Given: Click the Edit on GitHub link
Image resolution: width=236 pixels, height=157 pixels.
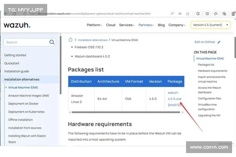Looking at the screenshot, I should pos(205,42).
